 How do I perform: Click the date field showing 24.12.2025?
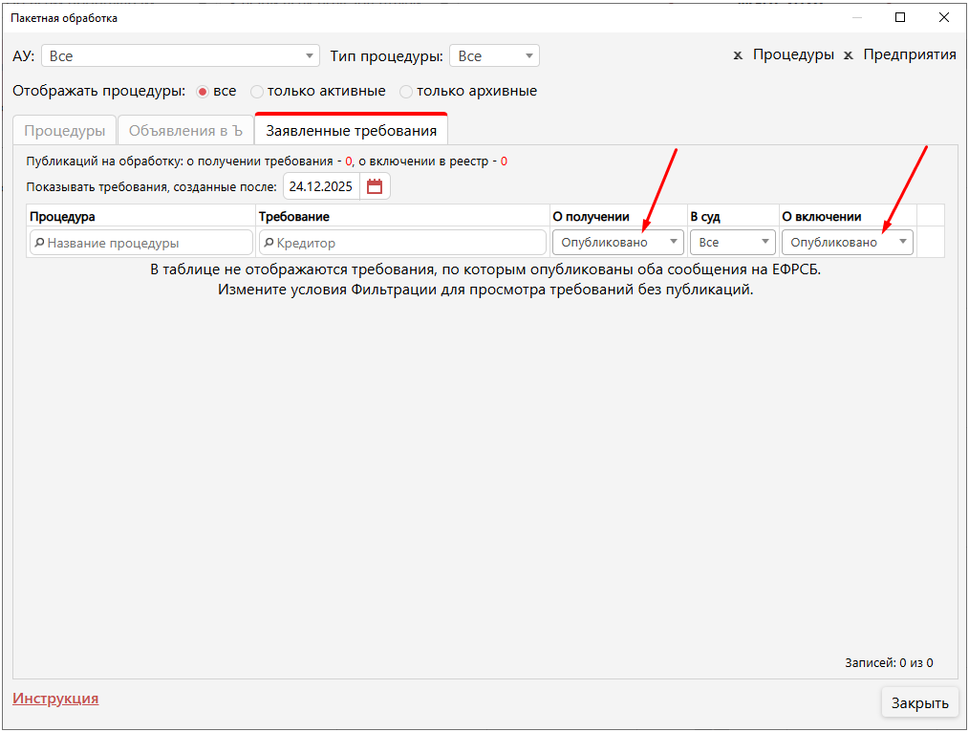click(x=321, y=187)
